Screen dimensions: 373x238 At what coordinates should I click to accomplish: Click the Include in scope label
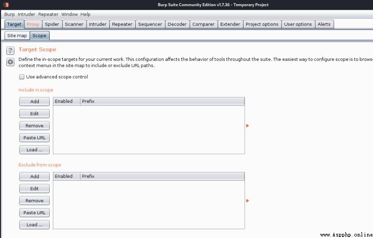tap(36, 90)
